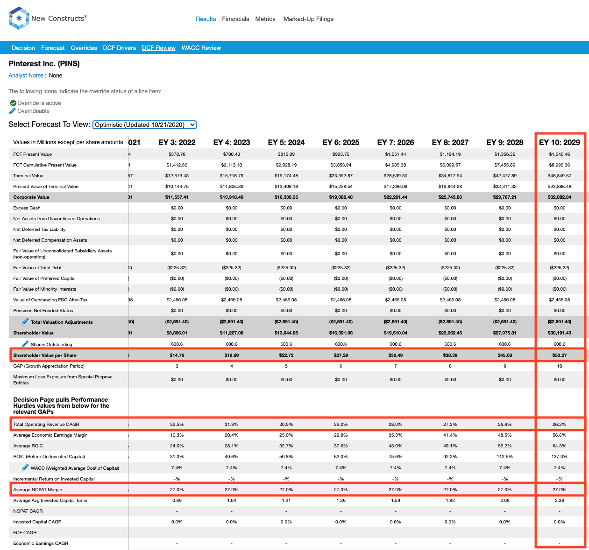589x550 pixels.
Task: Click the $1,540.46 FCF Present Value cell
Action: [560, 154]
